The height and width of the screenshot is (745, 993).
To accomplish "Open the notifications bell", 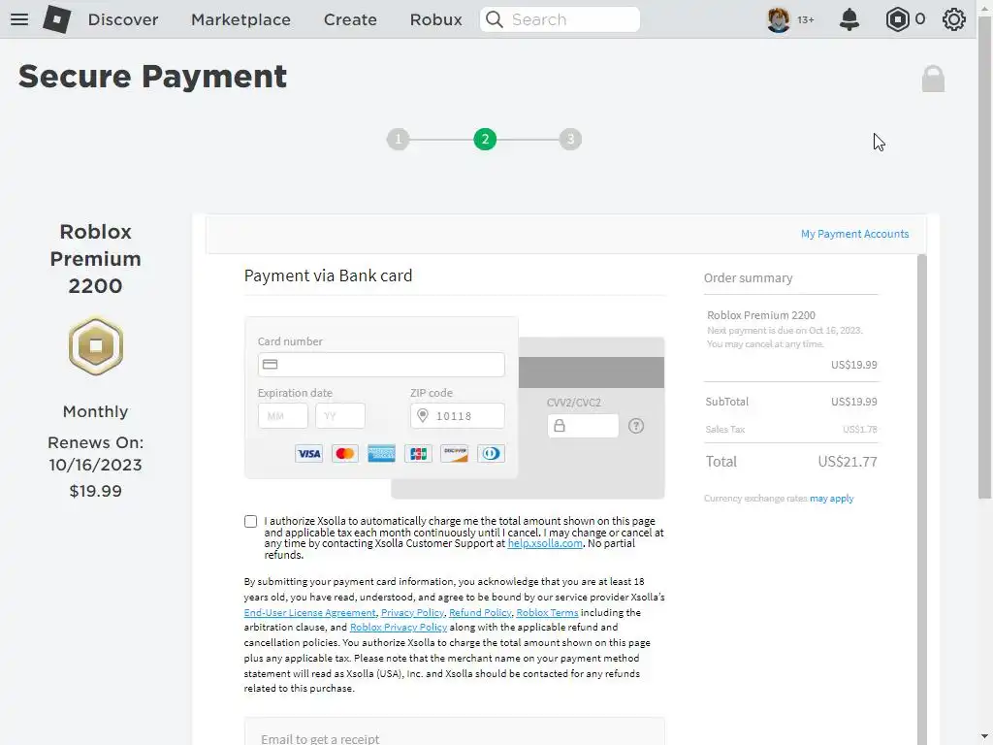I will point(849,19).
